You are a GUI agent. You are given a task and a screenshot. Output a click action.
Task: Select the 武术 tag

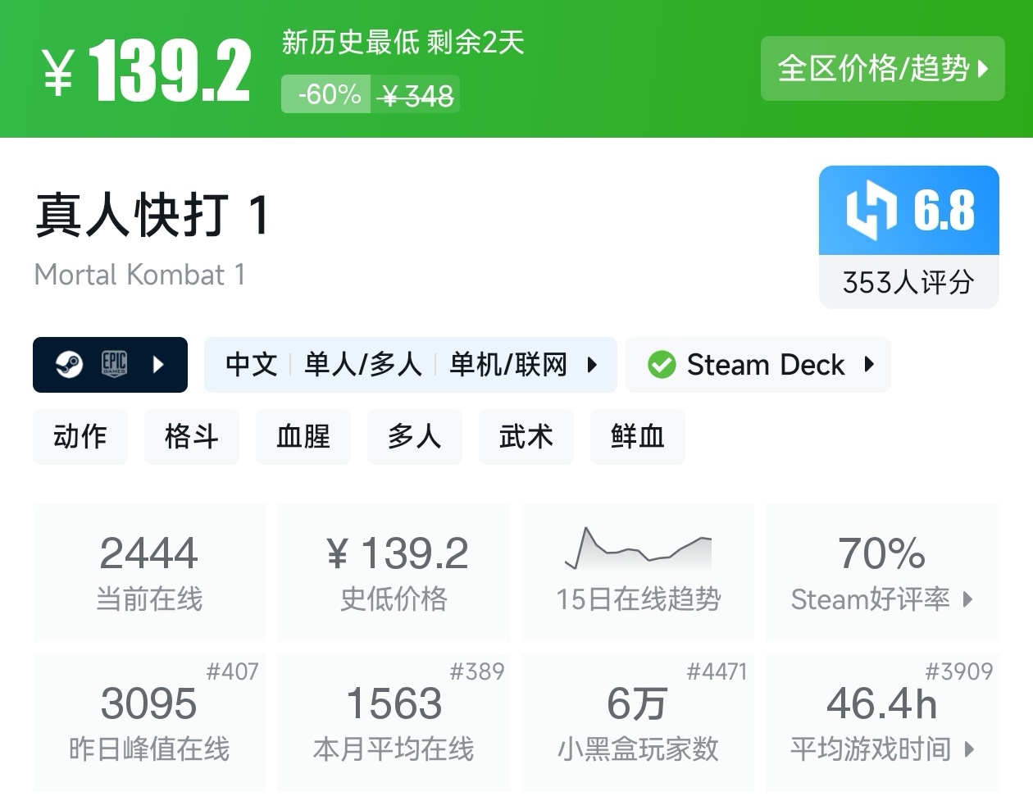coord(526,436)
